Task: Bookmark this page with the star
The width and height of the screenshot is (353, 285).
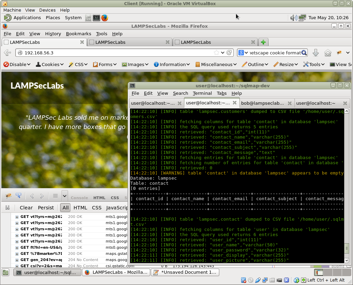Action: (x=216, y=53)
